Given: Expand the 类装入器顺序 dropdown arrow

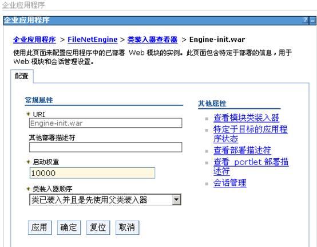Looking at the screenshot, I should click(176, 200).
